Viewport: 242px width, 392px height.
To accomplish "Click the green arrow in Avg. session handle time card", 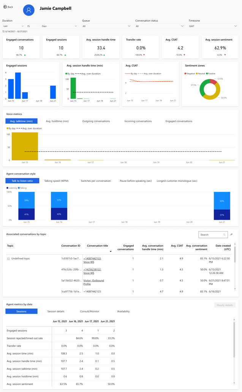I will coord(104,55).
